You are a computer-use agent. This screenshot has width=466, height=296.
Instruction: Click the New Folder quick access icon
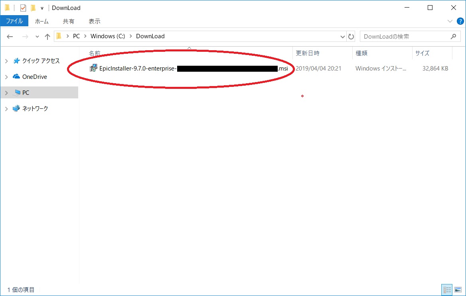click(x=33, y=8)
